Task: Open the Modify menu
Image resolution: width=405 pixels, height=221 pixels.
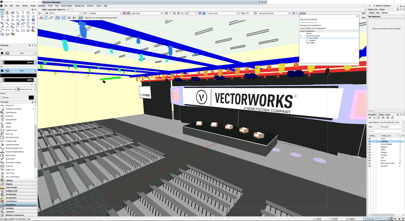Action: click(x=25, y=6)
